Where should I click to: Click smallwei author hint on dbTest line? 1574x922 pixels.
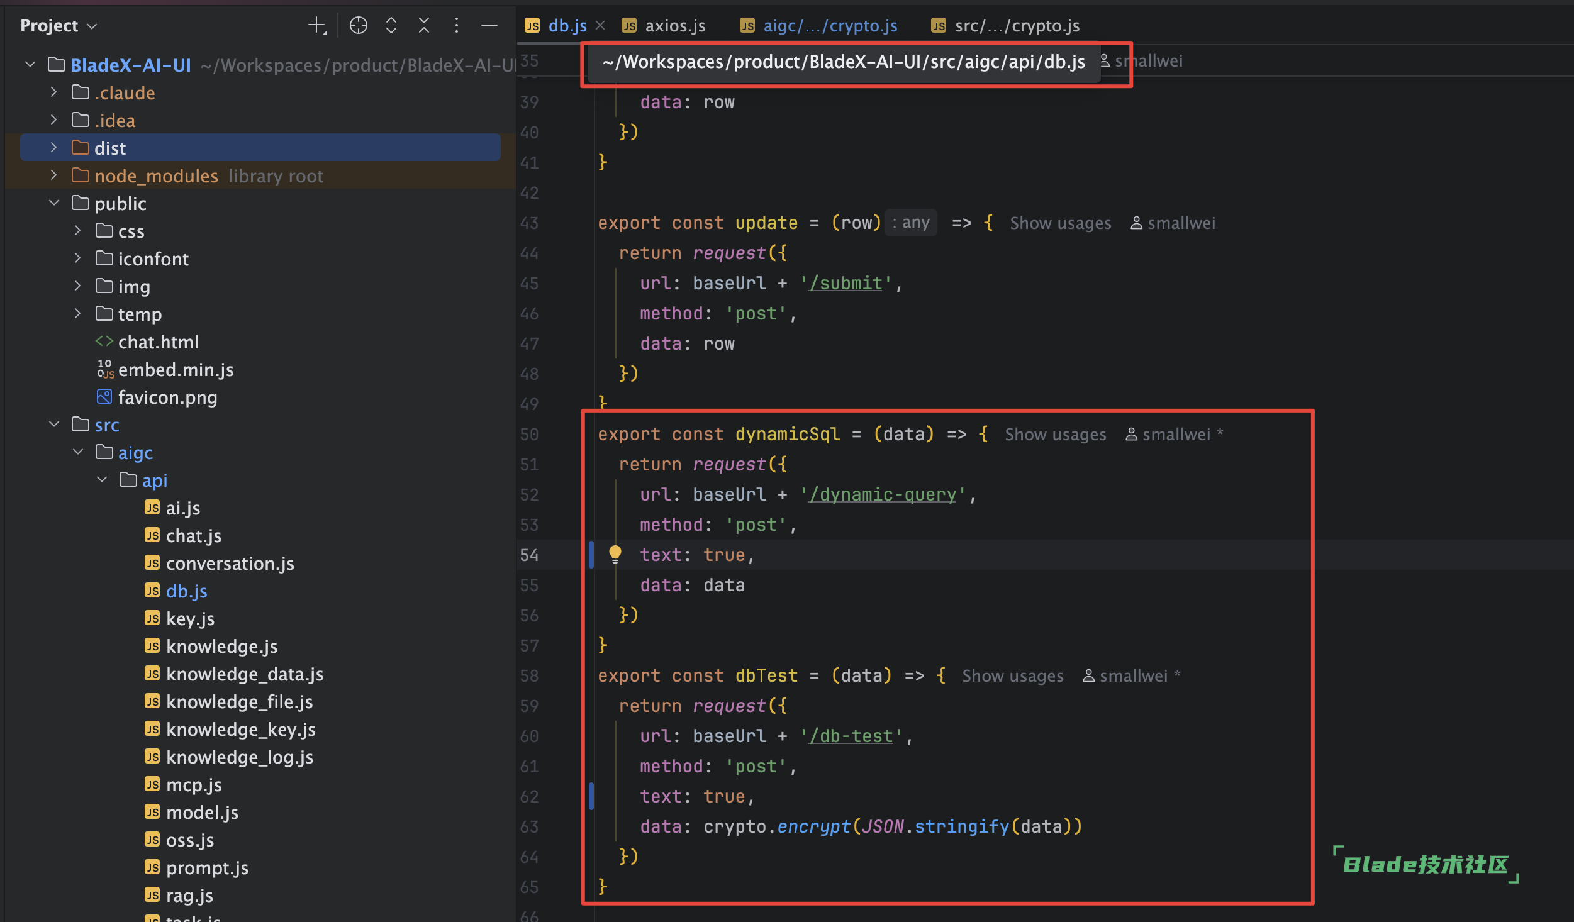click(1131, 676)
